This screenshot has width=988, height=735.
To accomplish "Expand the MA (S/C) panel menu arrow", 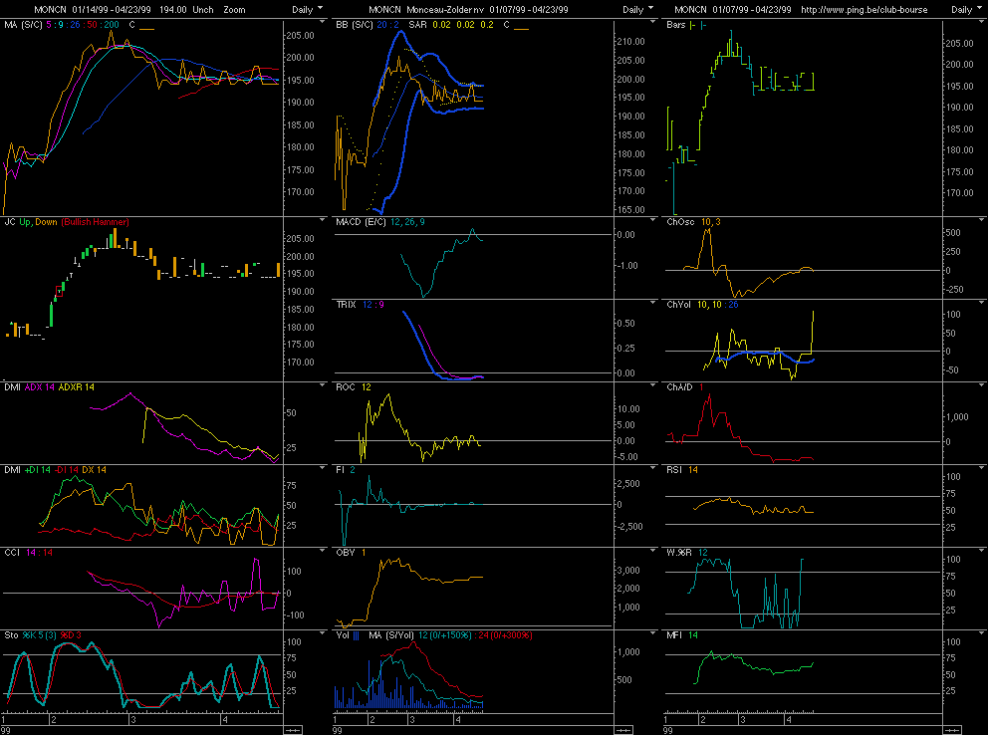I will coord(323,22).
